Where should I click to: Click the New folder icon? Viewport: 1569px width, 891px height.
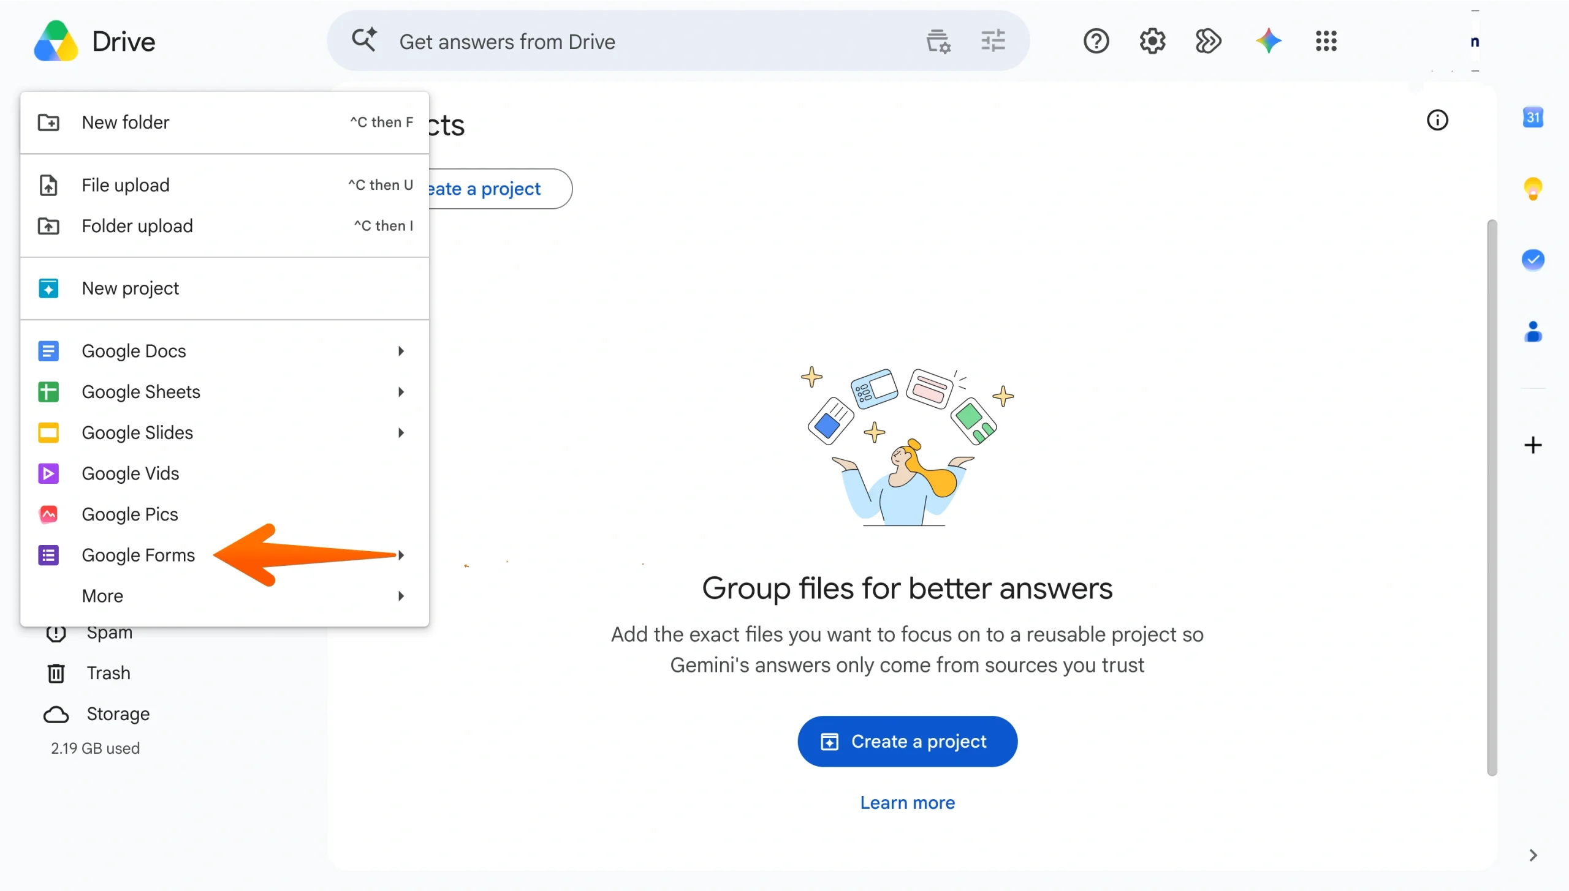click(x=48, y=122)
